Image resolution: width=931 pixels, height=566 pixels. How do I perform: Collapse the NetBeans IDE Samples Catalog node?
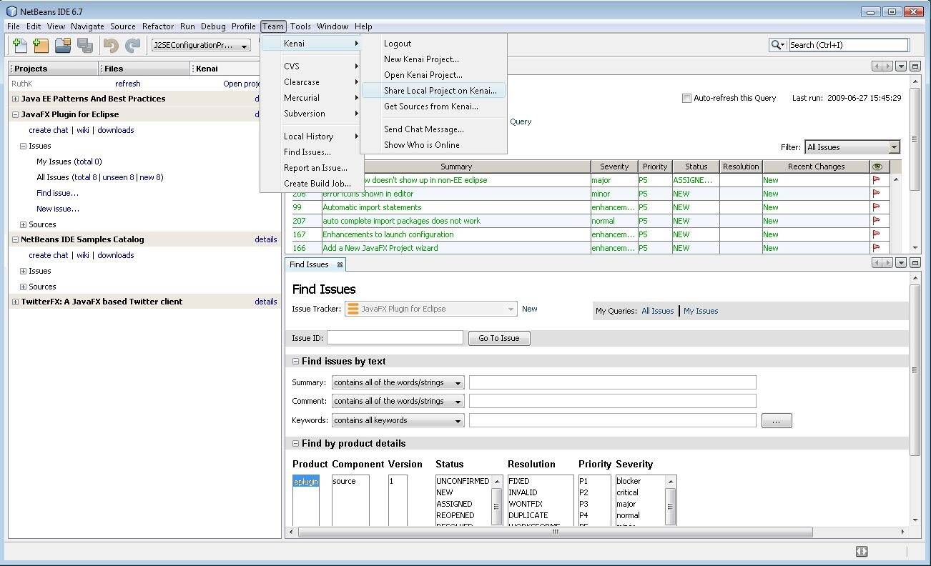tap(15, 239)
